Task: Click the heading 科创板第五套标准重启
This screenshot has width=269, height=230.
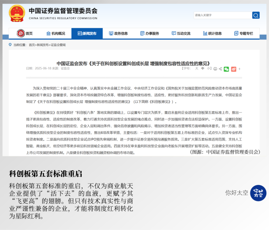Action: coord(46,174)
